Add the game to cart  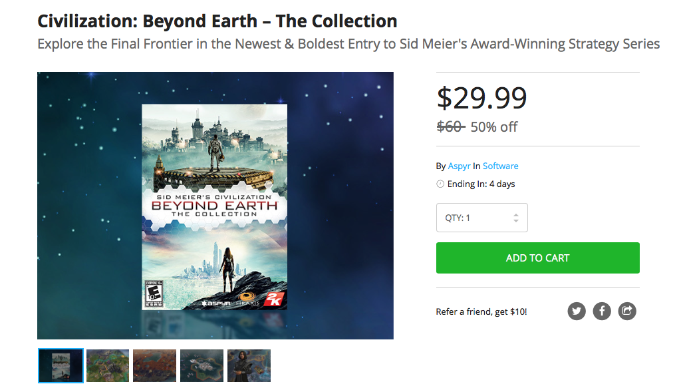click(537, 258)
